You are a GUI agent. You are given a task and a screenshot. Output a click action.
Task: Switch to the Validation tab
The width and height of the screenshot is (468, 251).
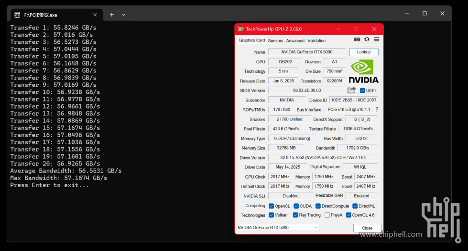click(x=316, y=41)
